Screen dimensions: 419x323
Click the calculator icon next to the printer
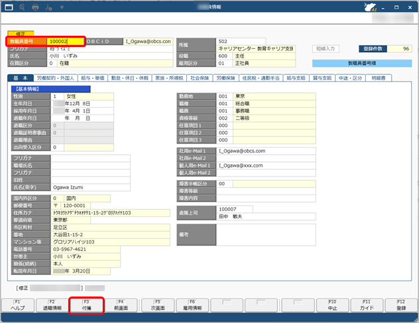coord(50,7)
